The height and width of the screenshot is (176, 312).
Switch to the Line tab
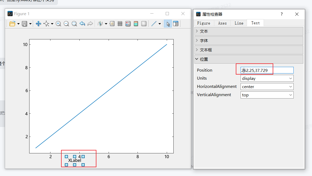pos(239,23)
